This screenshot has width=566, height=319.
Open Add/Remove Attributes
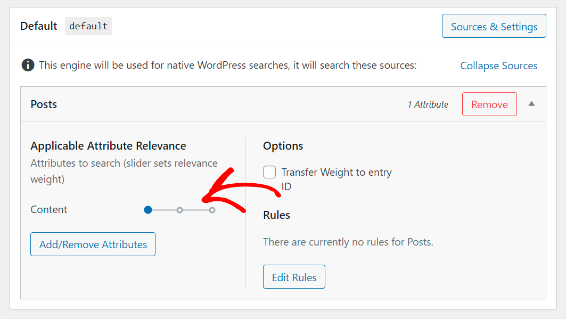[x=93, y=244]
